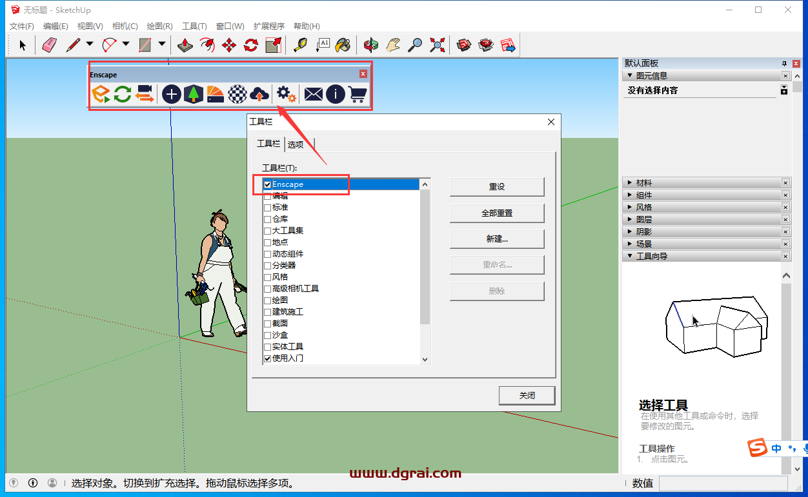This screenshot has width=808, height=497.
Task: Open Enscape asset library tree icon
Action: pyautogui.click(x=192, y=94)
